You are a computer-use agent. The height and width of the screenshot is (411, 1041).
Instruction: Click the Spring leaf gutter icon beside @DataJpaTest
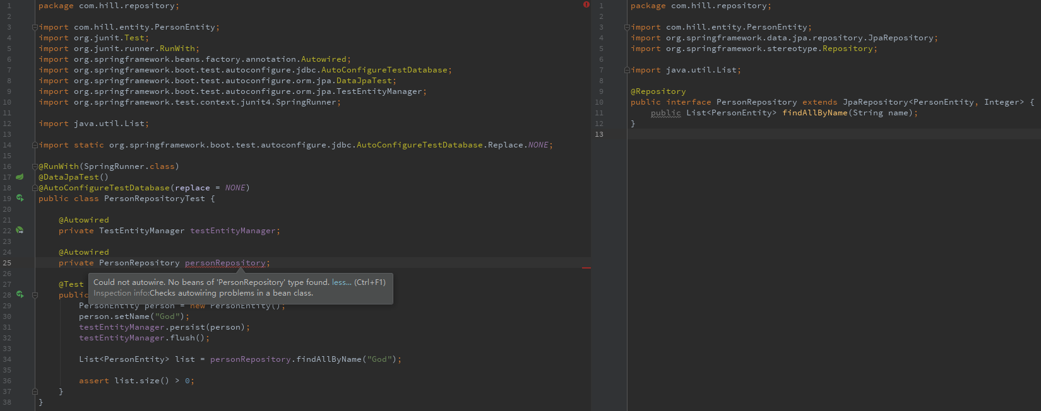pos(20,177)
